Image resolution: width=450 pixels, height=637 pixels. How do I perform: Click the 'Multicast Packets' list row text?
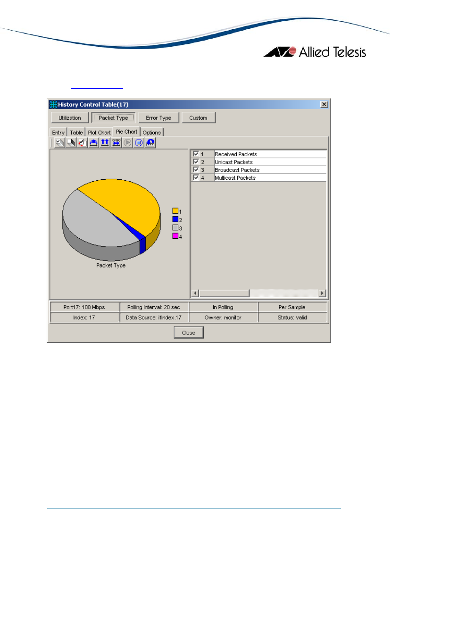click(235, 178)
